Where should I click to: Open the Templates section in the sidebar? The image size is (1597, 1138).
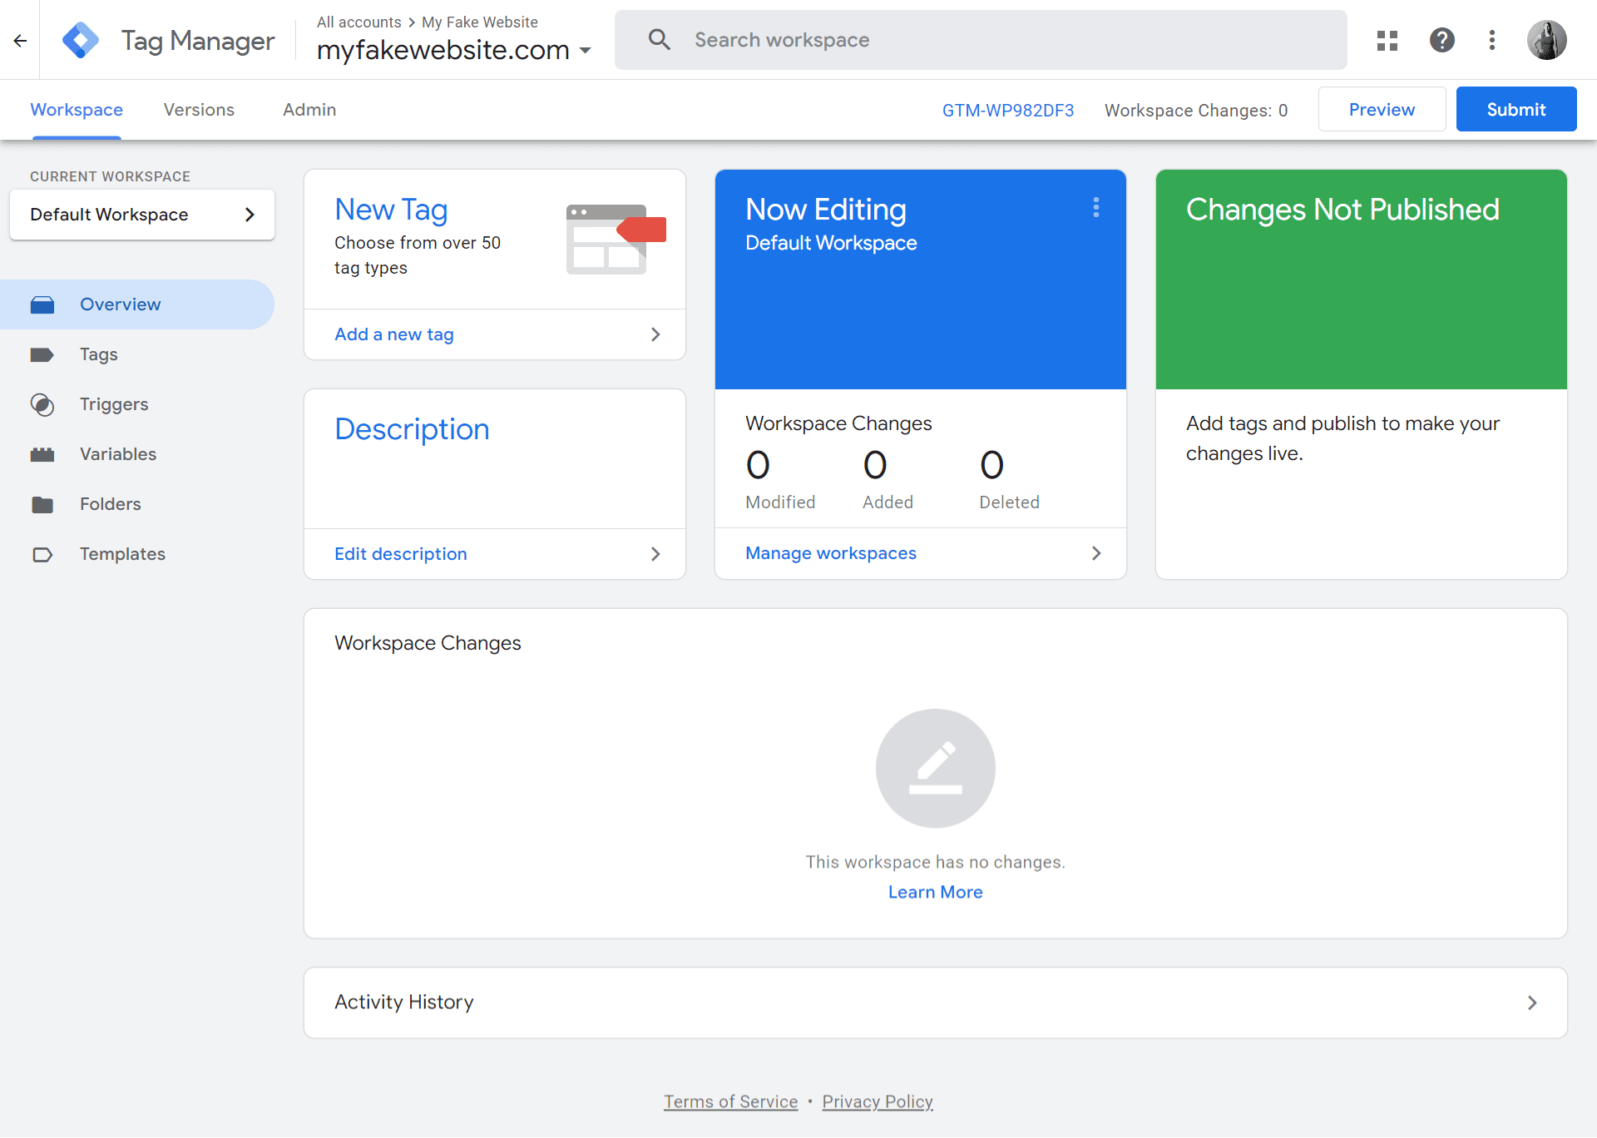[122, 554]
